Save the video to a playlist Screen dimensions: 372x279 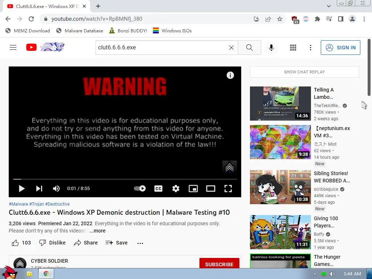tap(117, 243)
